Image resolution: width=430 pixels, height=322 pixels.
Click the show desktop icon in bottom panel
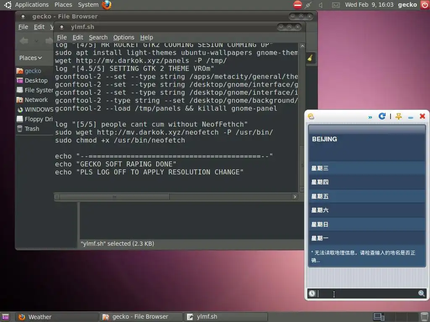click(5, 317)
